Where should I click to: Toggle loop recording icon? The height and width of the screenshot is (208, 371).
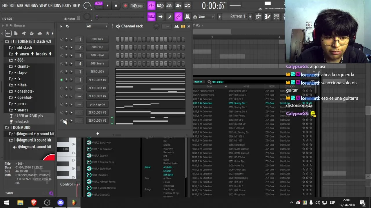(x=187, y=5)
